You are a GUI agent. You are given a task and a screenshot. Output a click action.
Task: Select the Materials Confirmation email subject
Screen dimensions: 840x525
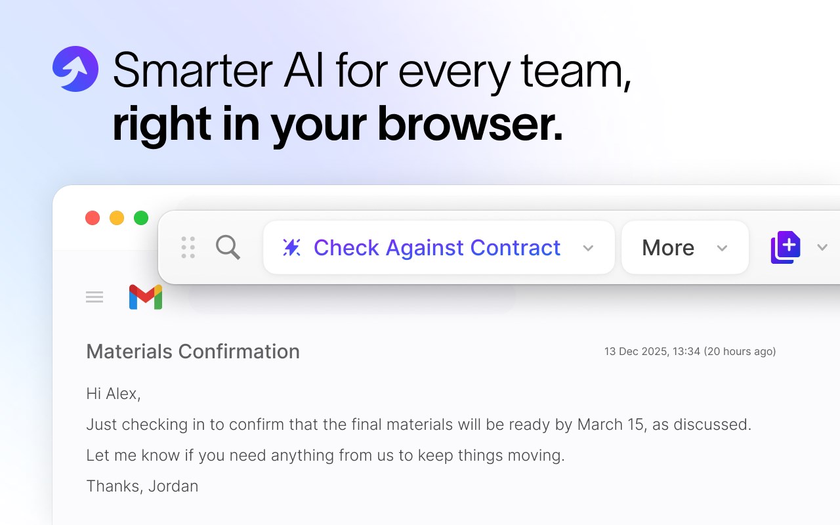click(193, 352)
